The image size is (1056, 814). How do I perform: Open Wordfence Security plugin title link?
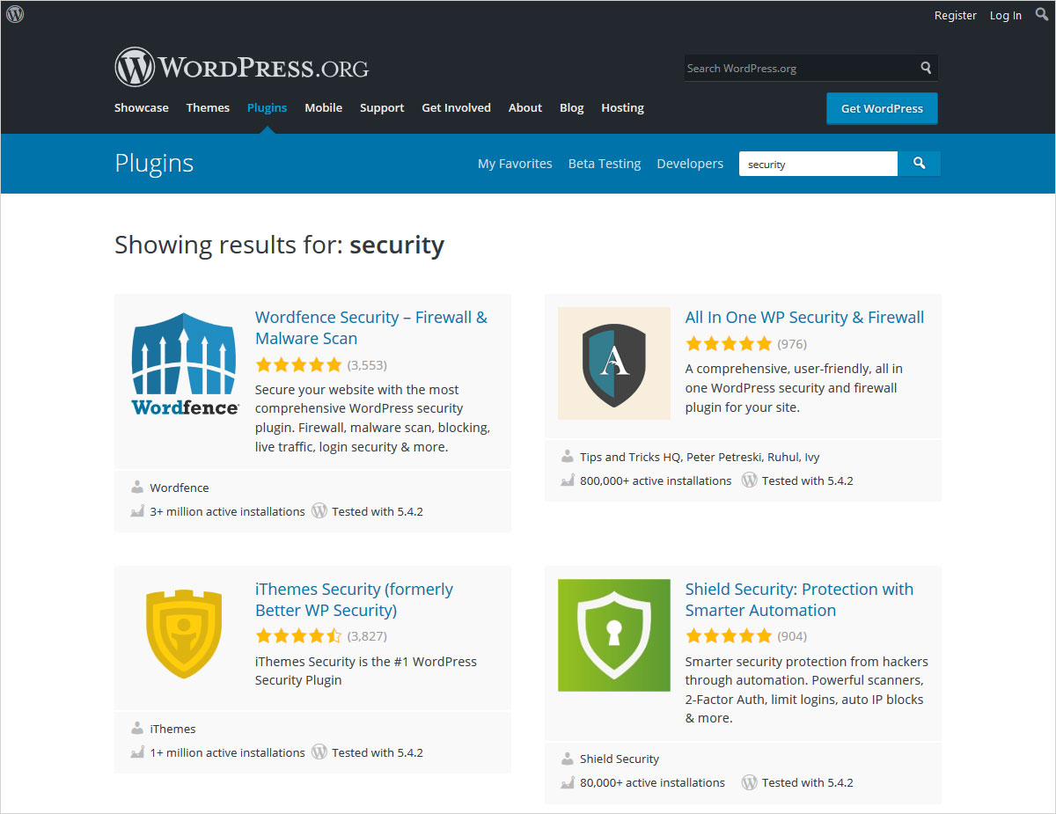click(x=370, y=327)
